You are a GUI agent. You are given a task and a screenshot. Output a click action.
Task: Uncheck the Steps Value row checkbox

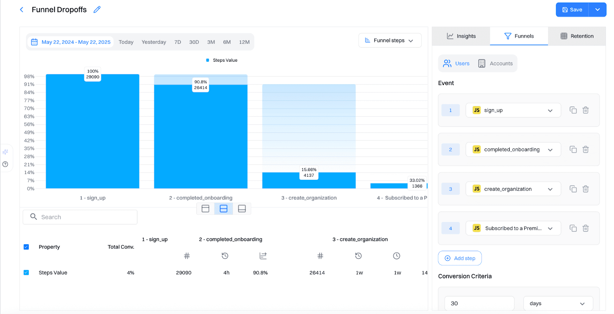tap(26, 273)
